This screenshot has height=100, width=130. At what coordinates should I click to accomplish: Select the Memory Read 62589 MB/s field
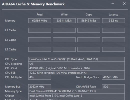pyautogui.click(x=39, y=20)
